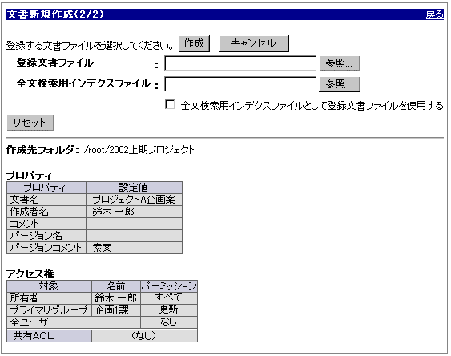The height and width of the screenshot is (356, 451).
Task: Select the 全ユーザ row cell
Action: coord(74,322)
